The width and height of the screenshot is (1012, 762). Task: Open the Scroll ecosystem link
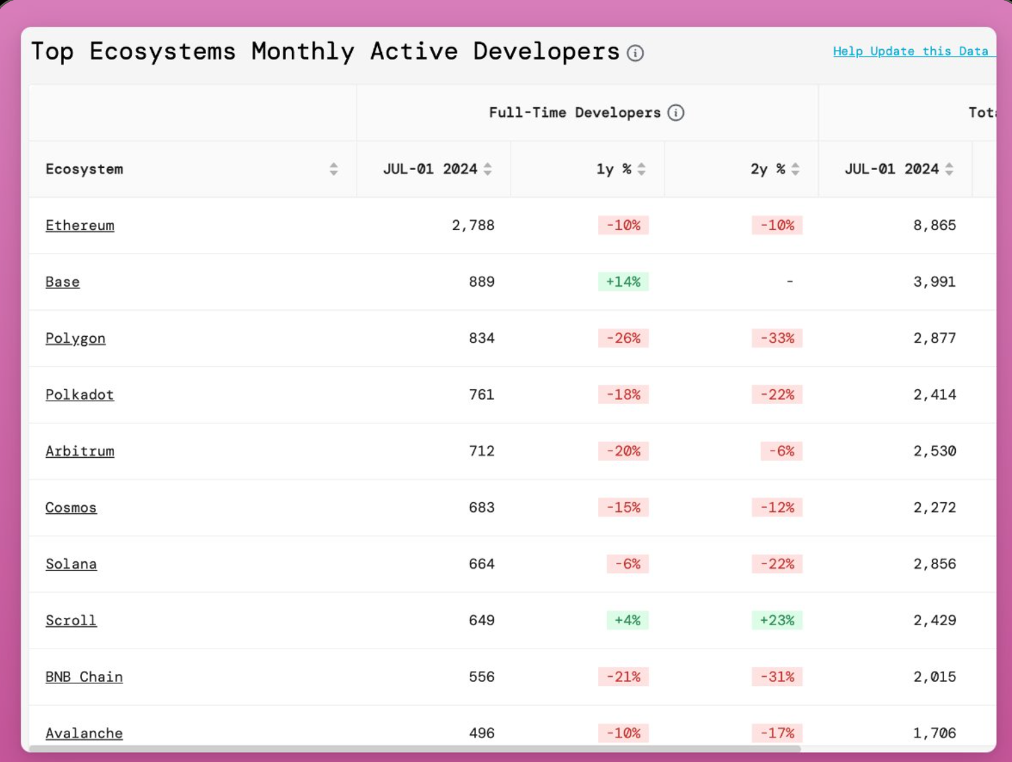coord(71,621)
